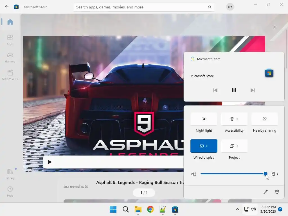Open the notepad app on taskbar

click(163, 209)
